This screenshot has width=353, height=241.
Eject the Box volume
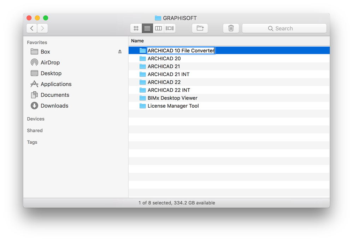(x=120, y=52)
